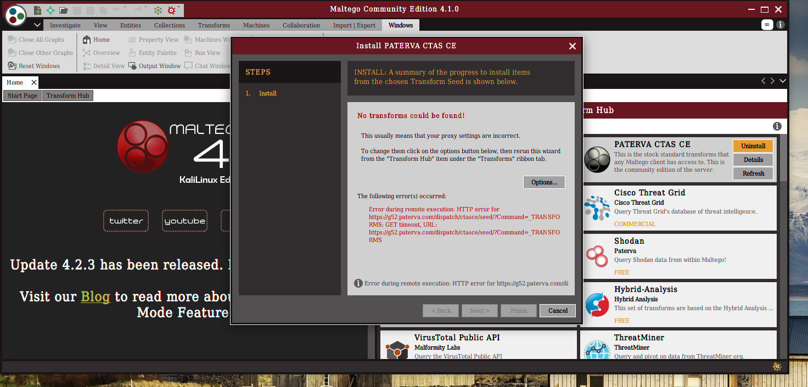The image size is (808, 387).
Task: Open the Maltego application menu orb
Action: click(x=16, y=14)
